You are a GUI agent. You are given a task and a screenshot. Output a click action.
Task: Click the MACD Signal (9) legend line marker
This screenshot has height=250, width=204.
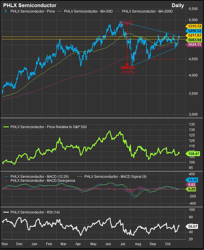click(80, 177)
